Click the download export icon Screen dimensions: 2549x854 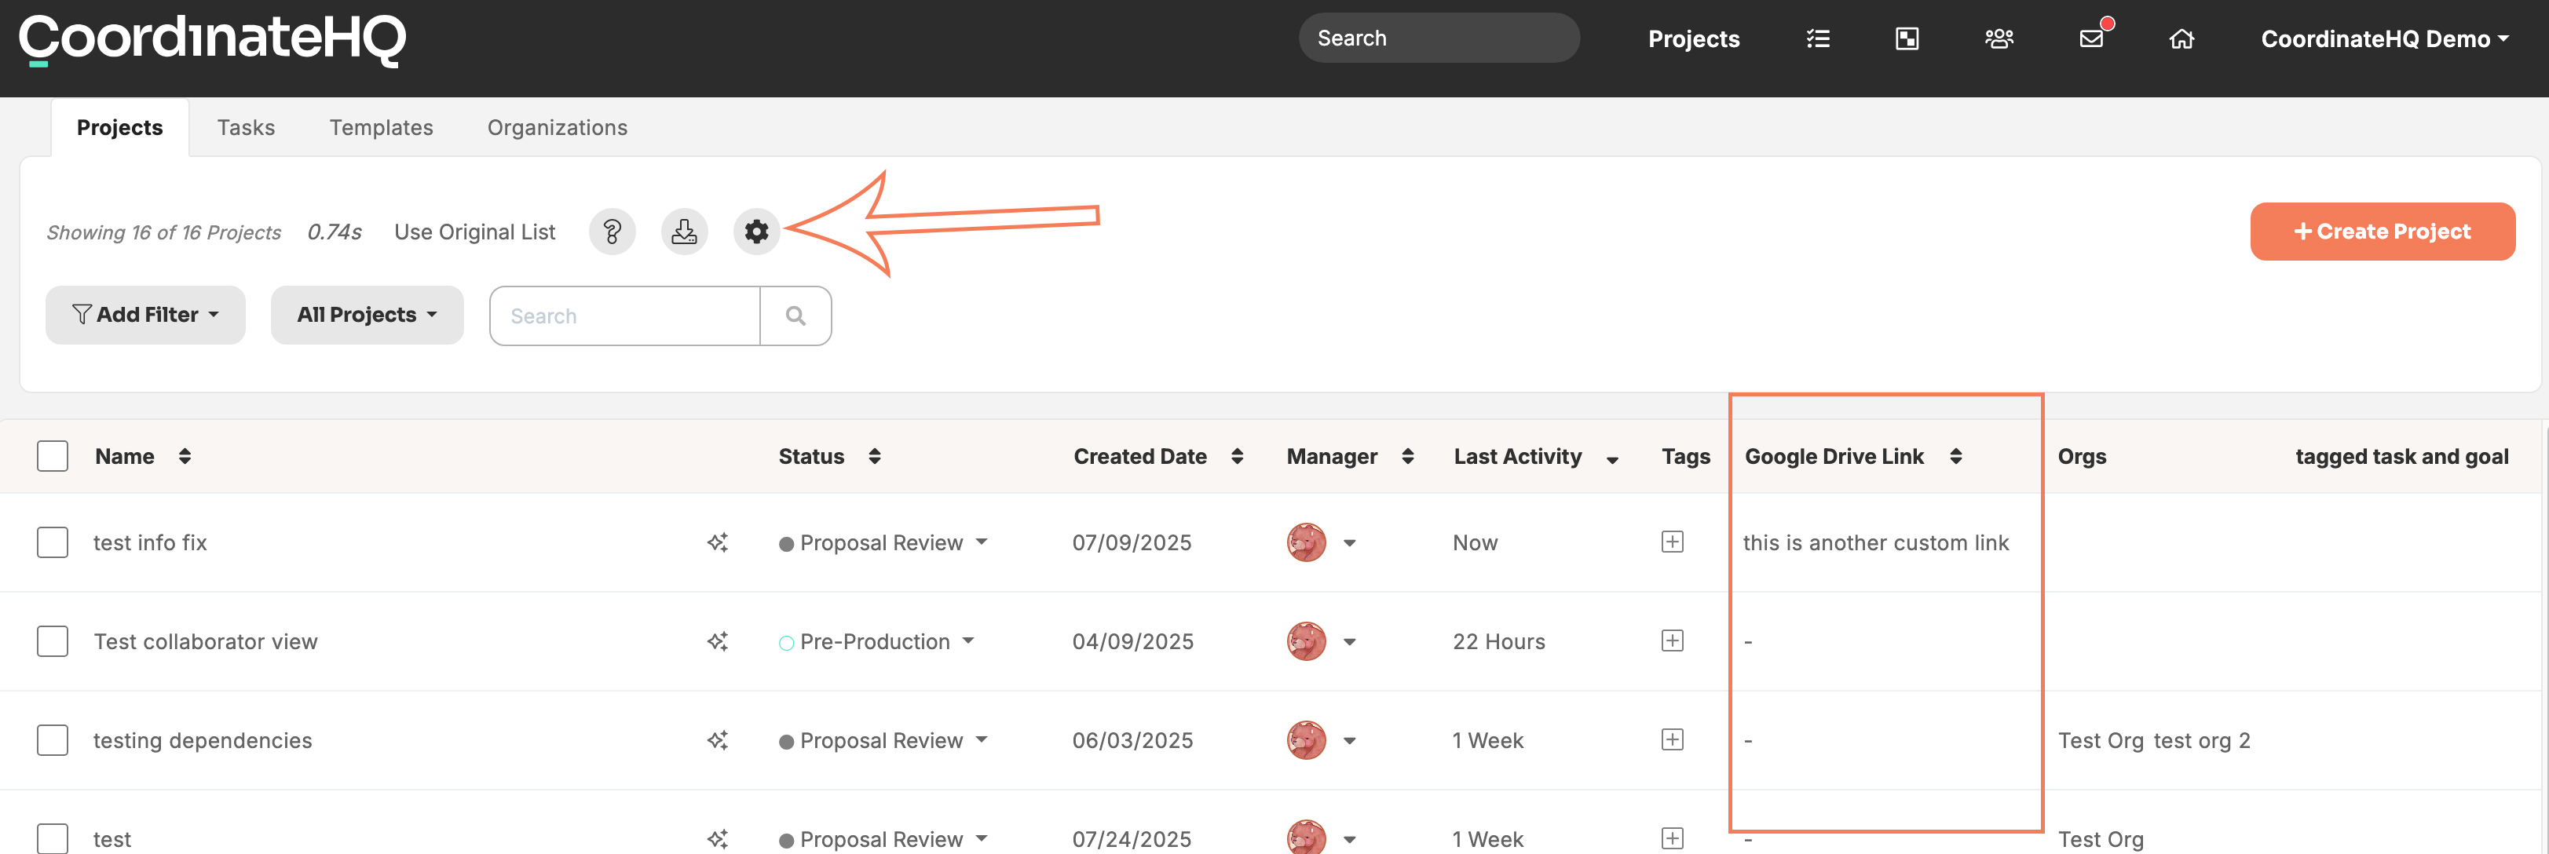tap(685, 232)
